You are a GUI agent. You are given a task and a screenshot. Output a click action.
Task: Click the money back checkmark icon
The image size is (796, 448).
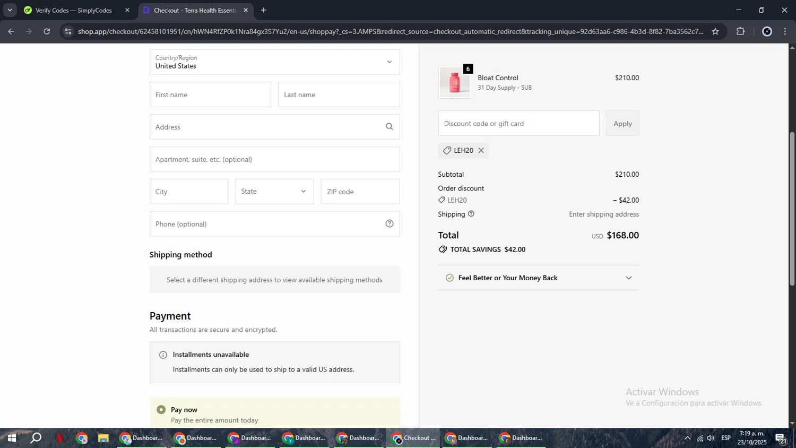coord(449,278)
